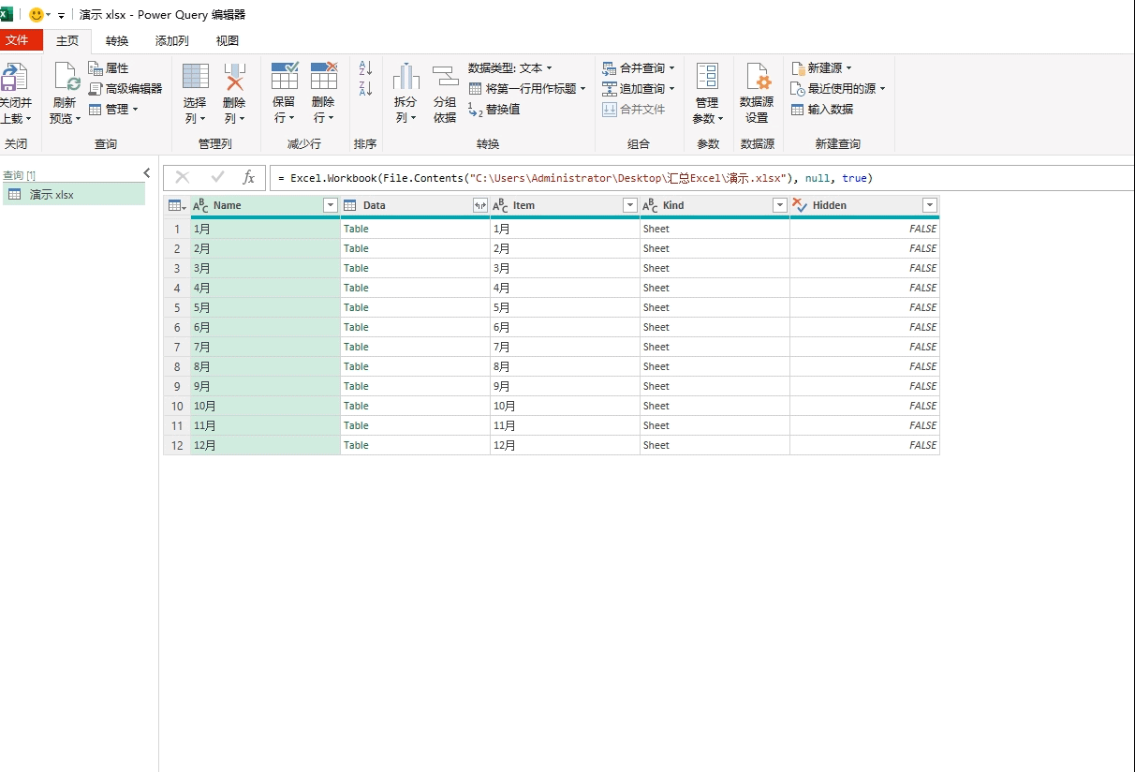1135x772 pixels.
Task: Switch to the Home (主页) tab
Action: tap(67, 40)
